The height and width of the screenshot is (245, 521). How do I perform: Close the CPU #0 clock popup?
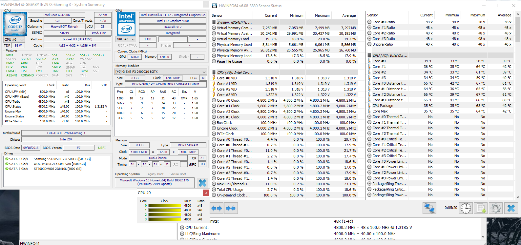[x=206, y=193]
